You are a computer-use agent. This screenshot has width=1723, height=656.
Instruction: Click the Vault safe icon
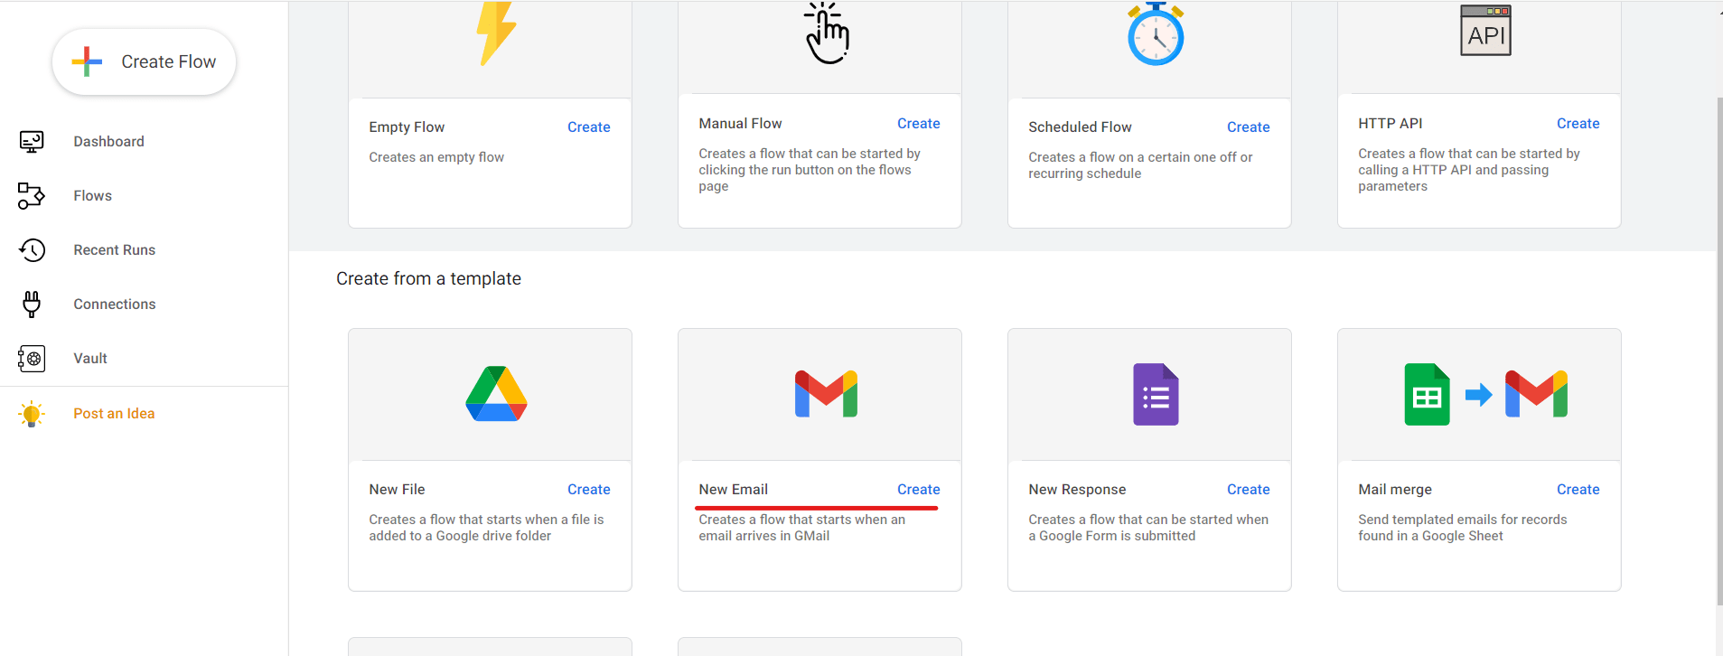pyautogui.click(x=32, y=359)
